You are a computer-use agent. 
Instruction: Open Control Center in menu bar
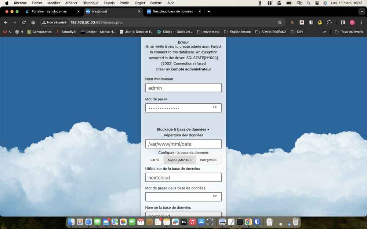[317, 3]
